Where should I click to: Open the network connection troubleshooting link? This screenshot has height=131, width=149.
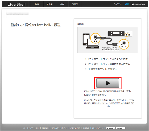[109, 103]
